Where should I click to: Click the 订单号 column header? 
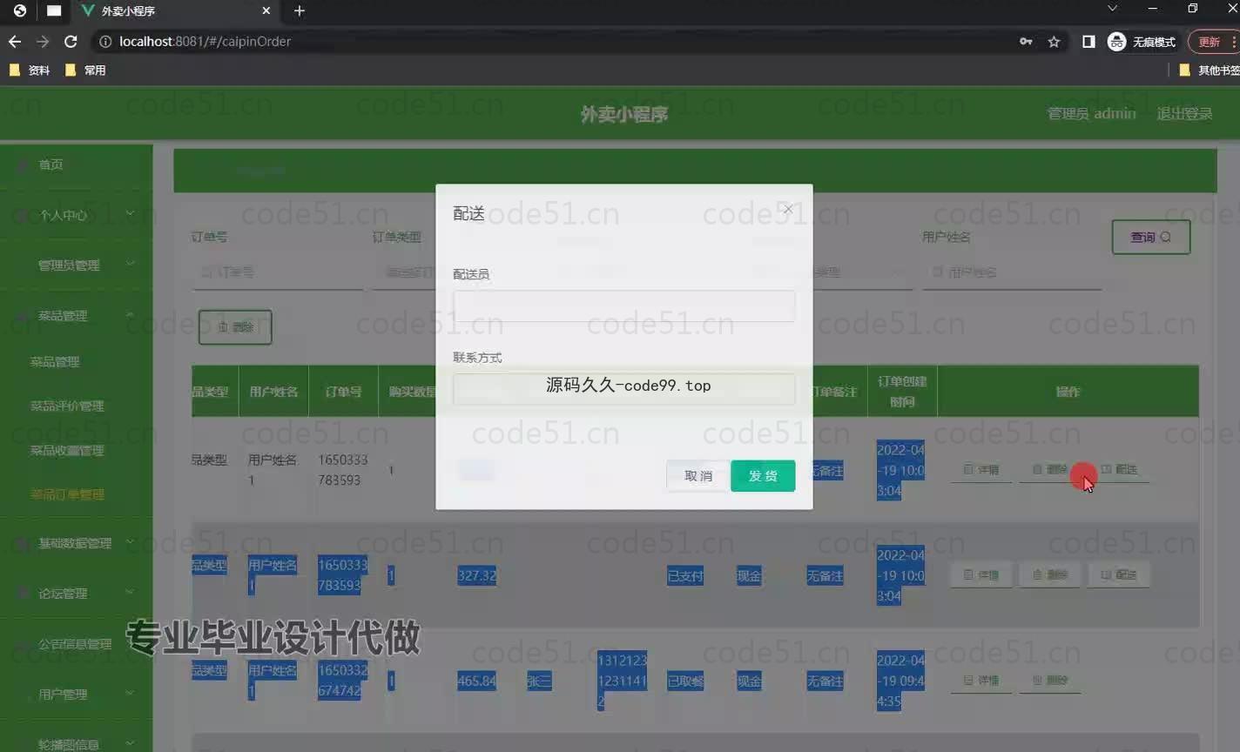343,392
